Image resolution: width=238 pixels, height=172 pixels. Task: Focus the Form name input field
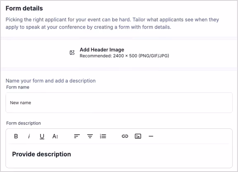point(119,103)
